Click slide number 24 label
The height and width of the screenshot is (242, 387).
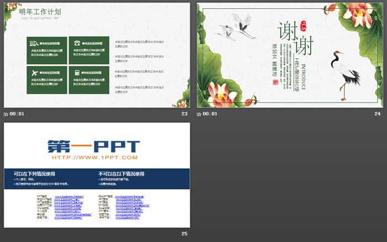click(x=378, y=114)
